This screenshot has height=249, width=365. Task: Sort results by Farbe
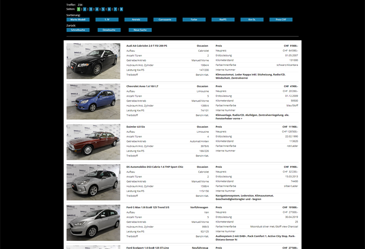[194, 19]
